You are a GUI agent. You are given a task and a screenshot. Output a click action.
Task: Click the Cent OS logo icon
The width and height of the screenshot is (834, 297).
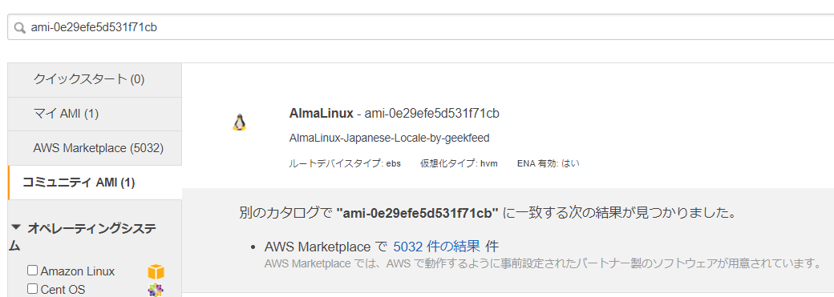[156, 290]
